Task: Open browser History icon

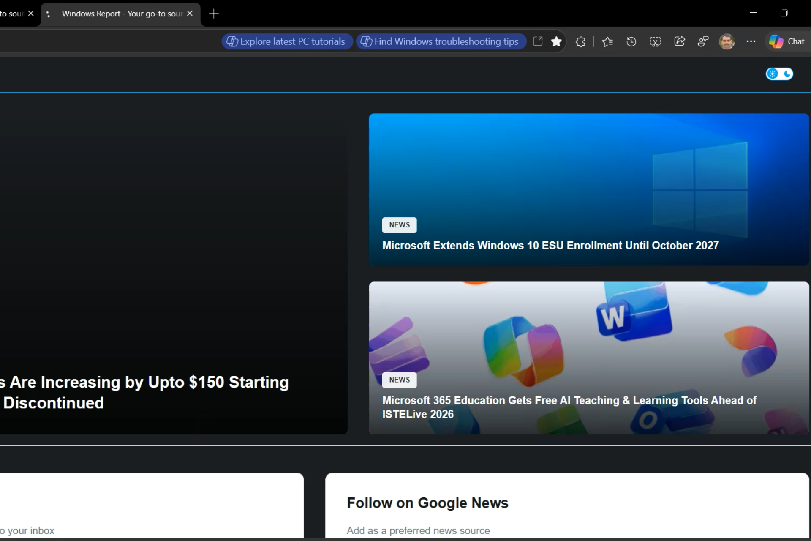Action: pos(631,41)
